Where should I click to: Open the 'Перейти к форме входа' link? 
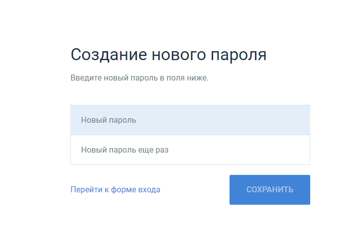[x=116, y=189]
